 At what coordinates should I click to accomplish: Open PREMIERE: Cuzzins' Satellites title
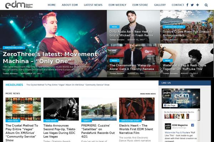coord(98,131)
